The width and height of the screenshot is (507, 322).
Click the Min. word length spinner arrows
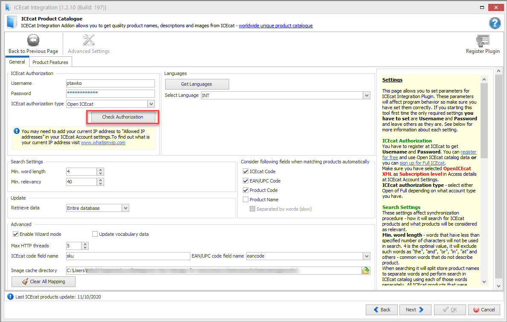coord(101,172)
